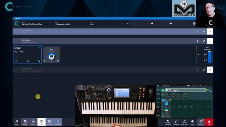
Task: Click Moessieurs logo image
Action: [184, 8]
